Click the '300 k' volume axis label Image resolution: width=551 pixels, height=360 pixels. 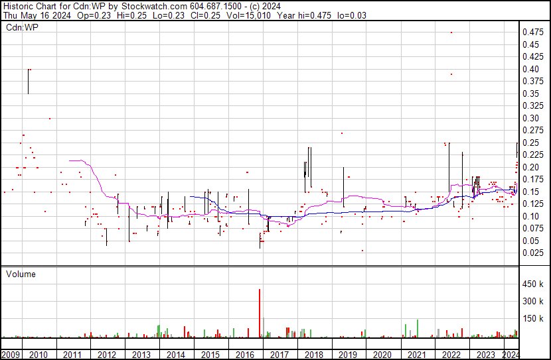(x=532, y=302)
